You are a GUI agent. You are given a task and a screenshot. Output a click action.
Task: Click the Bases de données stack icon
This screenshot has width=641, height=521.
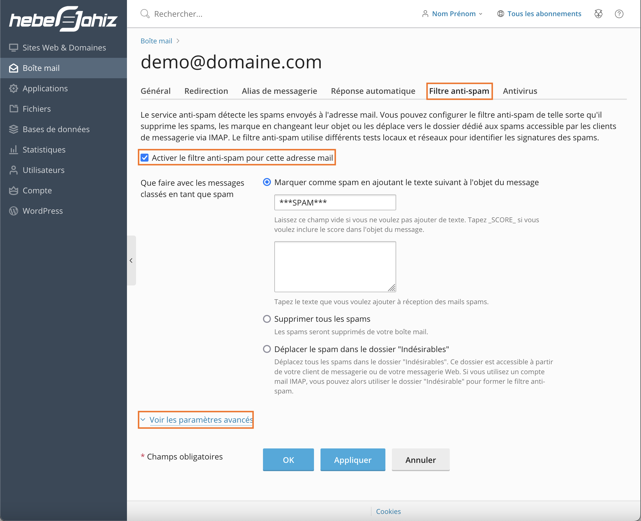pos(14,129)
